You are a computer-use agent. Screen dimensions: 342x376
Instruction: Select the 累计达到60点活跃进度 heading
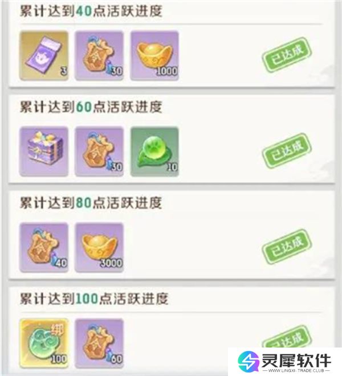pos(91,107)
